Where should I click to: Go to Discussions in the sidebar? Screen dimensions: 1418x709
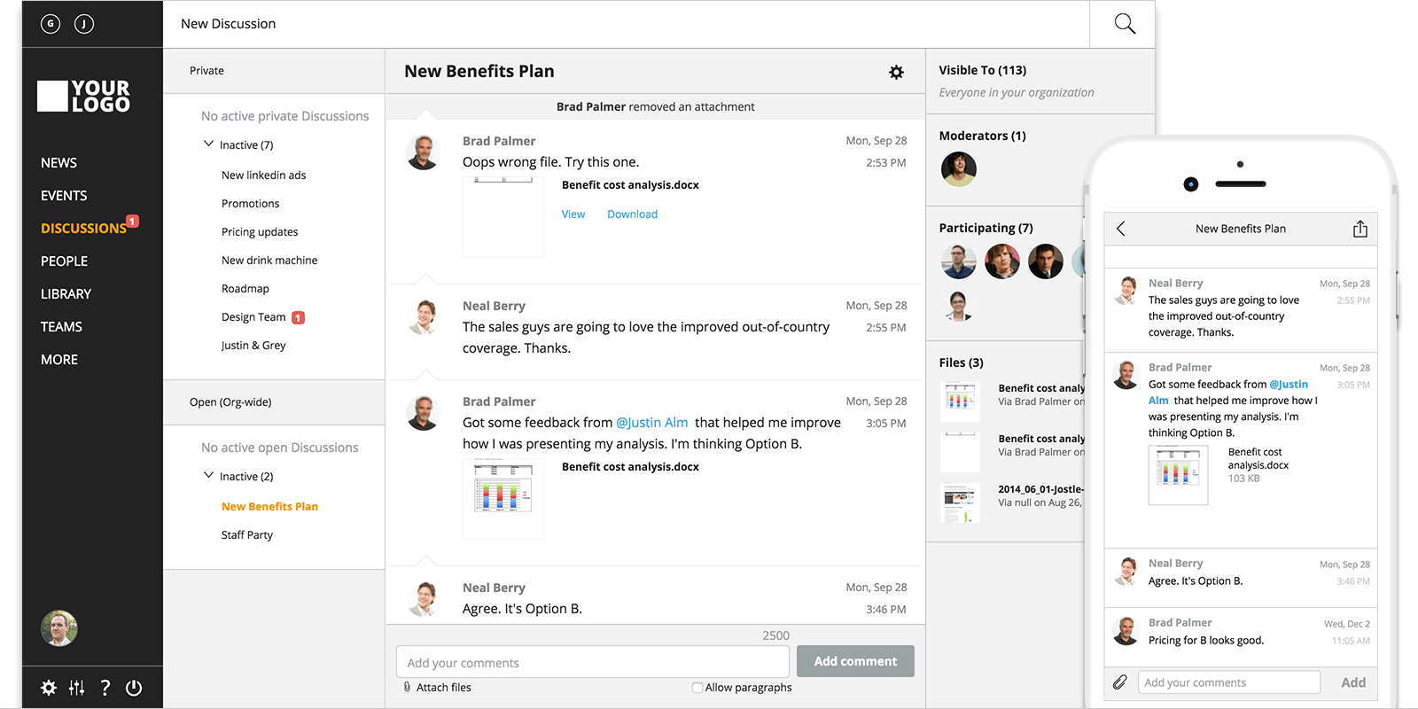click(x=83, y=229)
